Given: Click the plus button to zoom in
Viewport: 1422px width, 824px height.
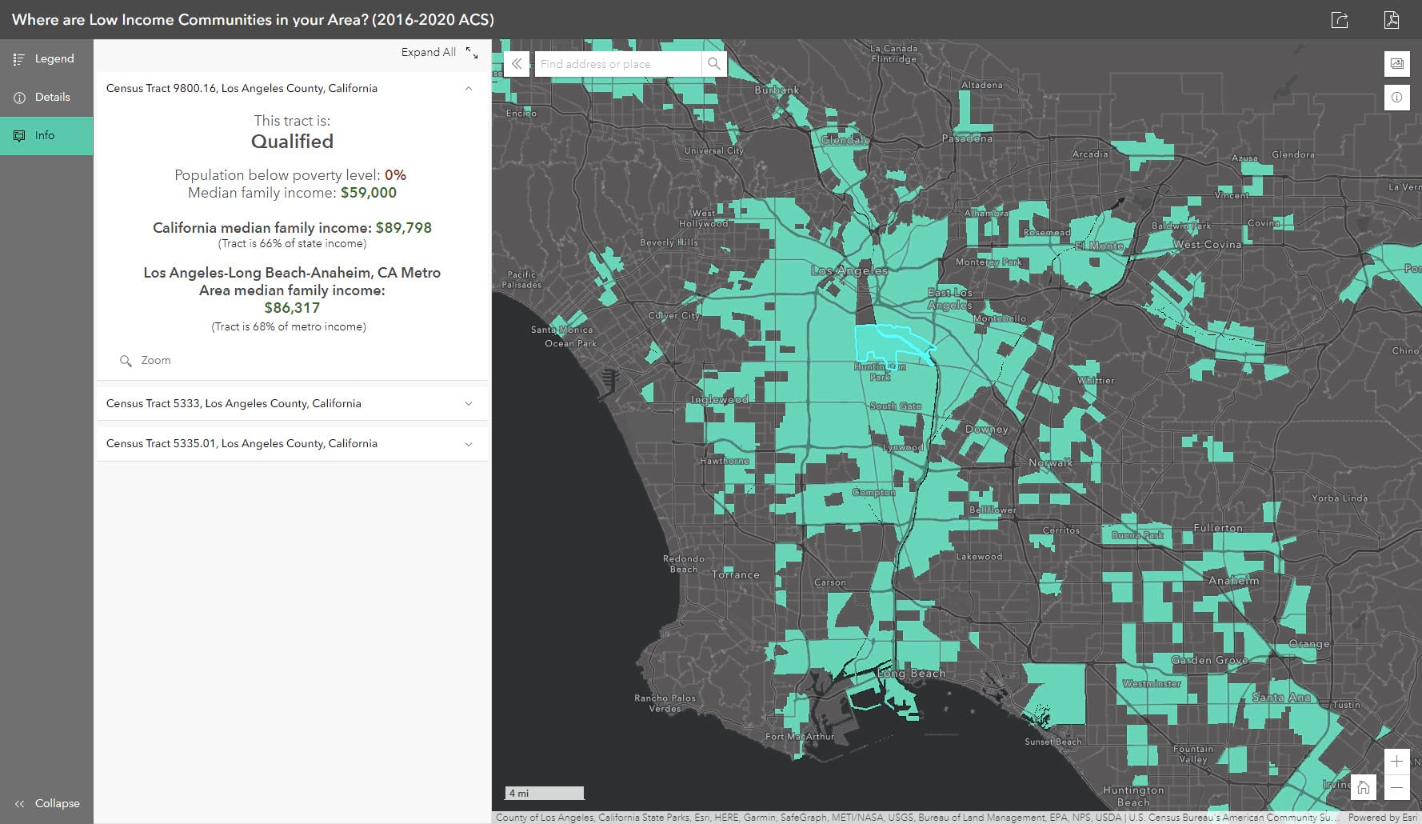Looking at the screenshot, I should (1397, 761).
